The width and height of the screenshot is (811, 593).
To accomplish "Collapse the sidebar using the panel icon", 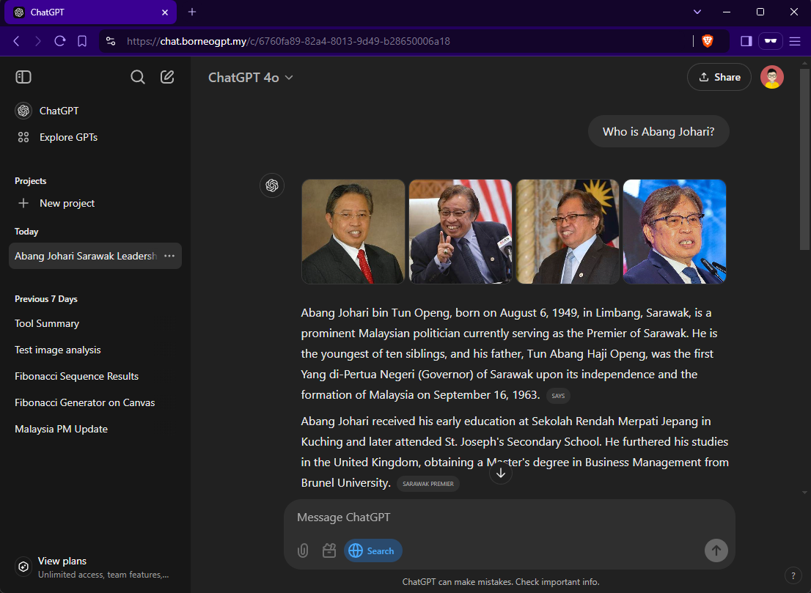I will tap(23, 77).
